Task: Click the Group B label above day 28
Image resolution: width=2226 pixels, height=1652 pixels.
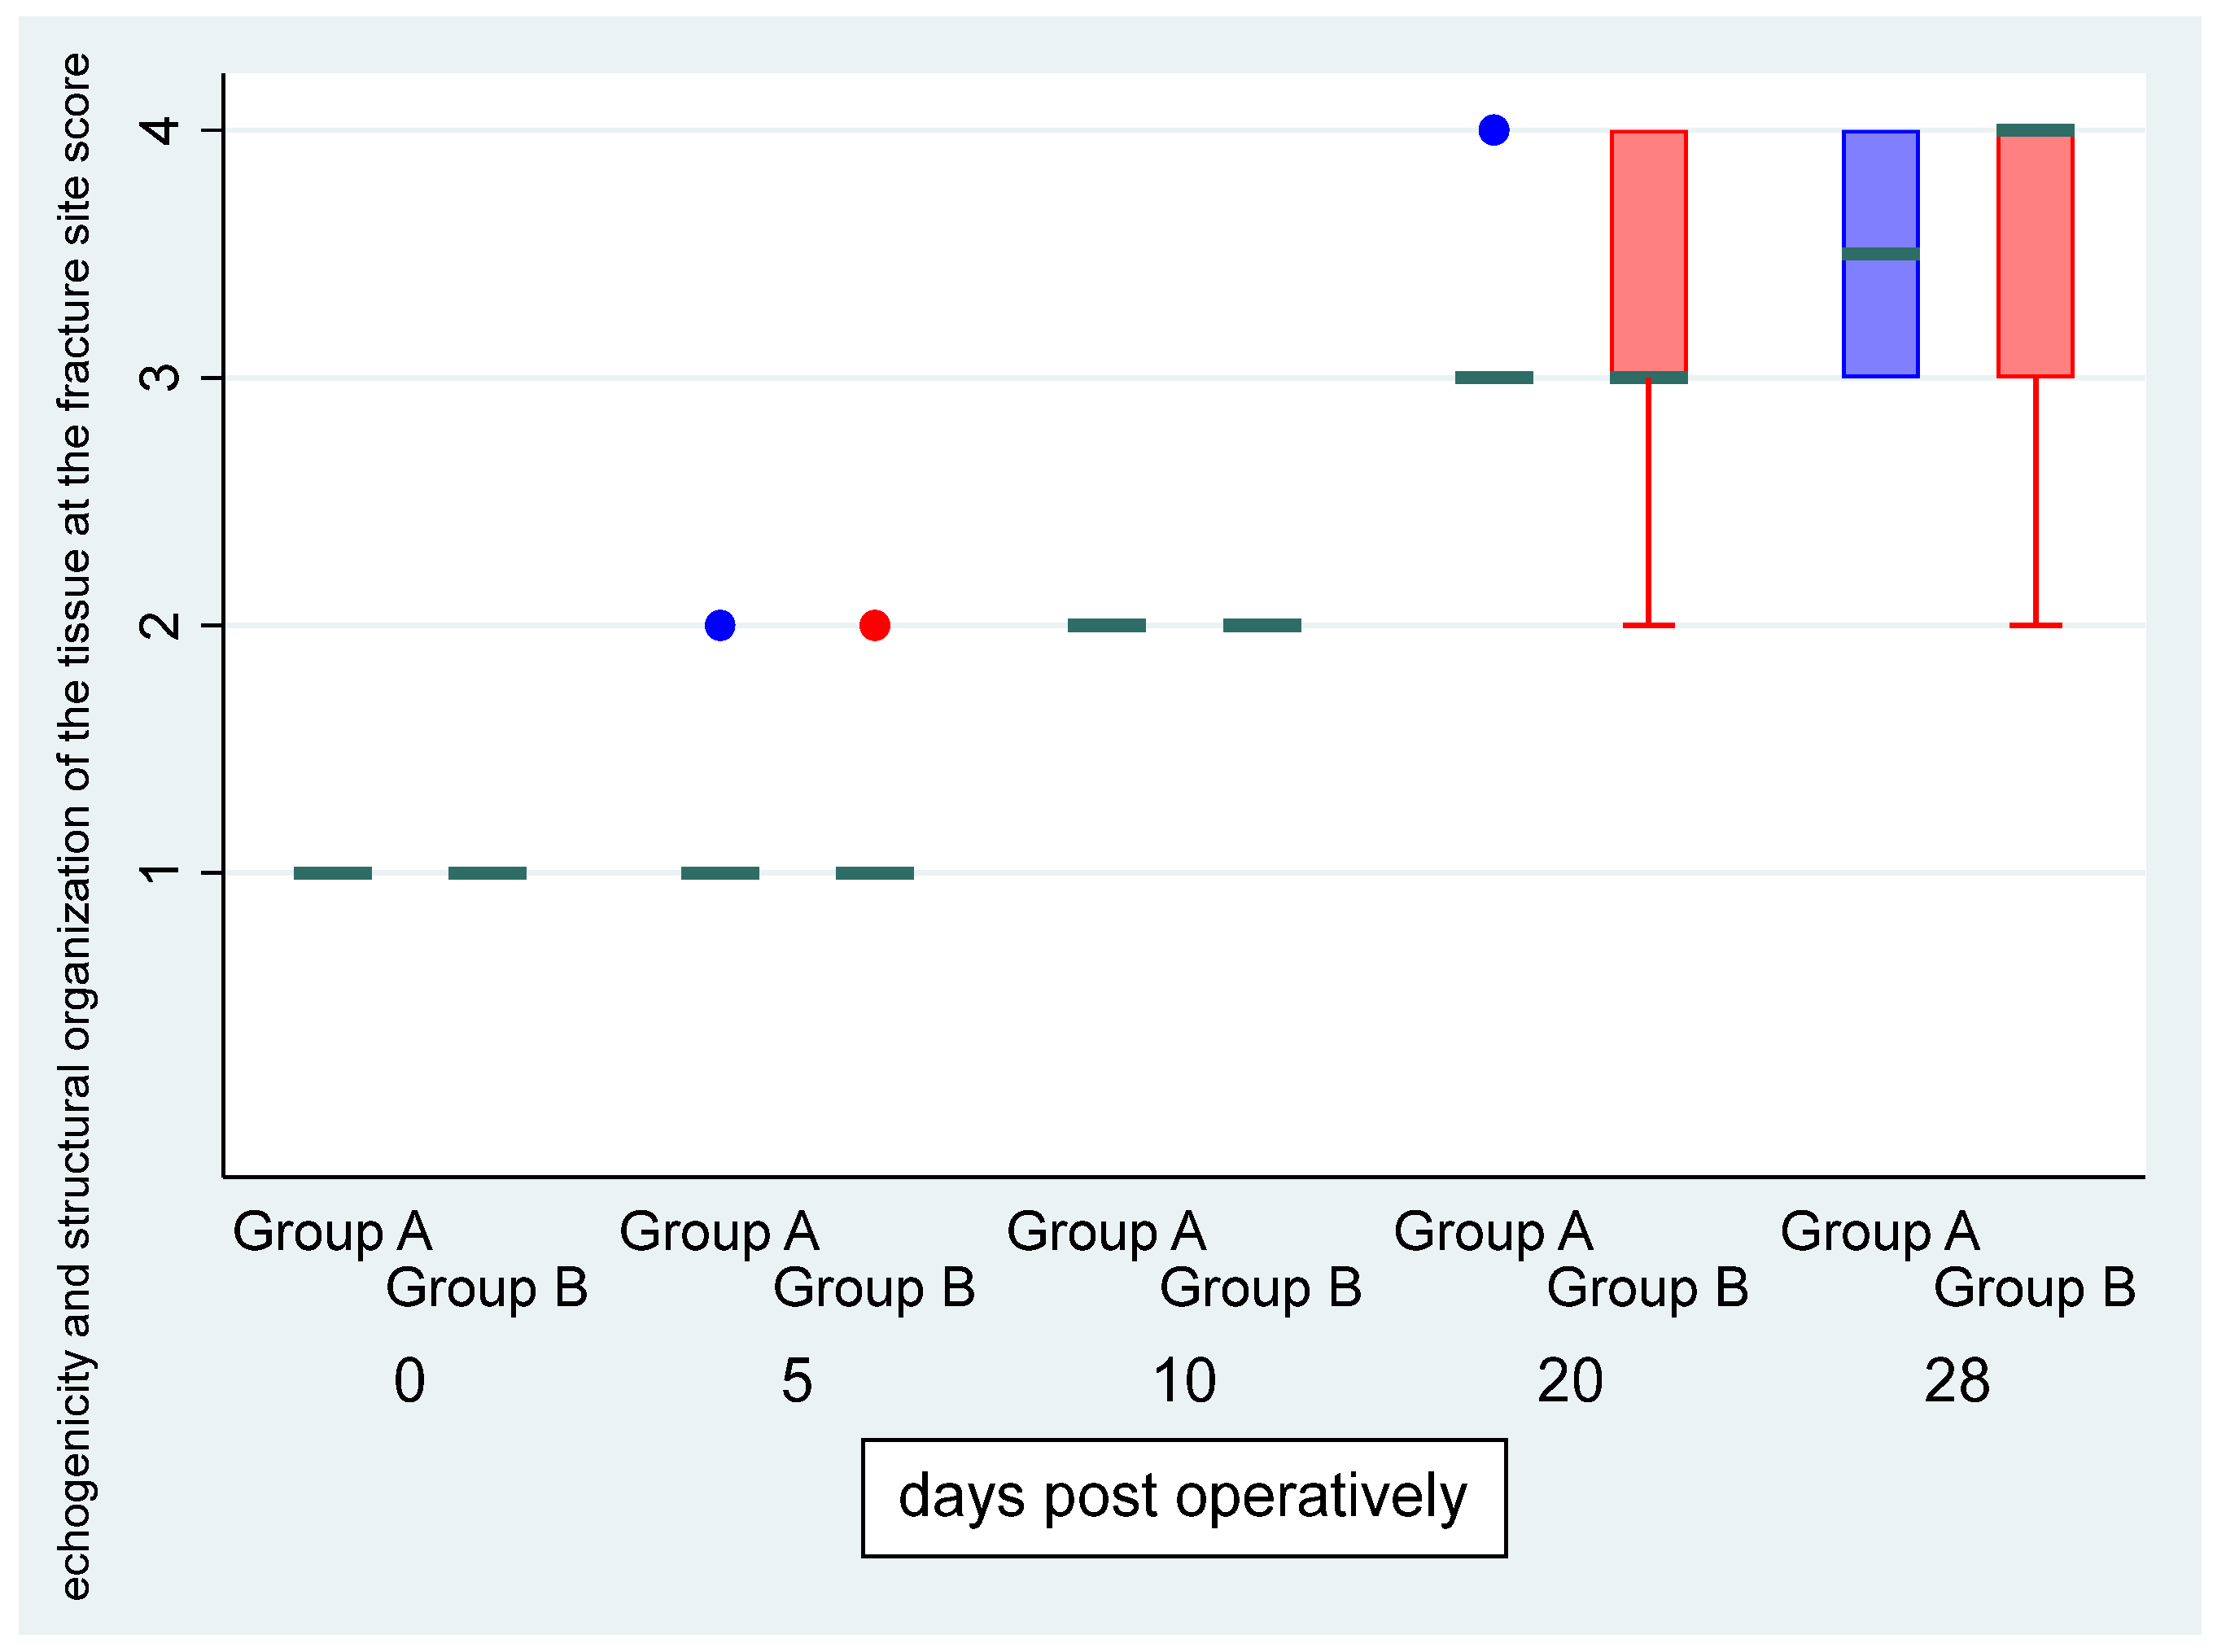Action: (x=2034, y=1288)
